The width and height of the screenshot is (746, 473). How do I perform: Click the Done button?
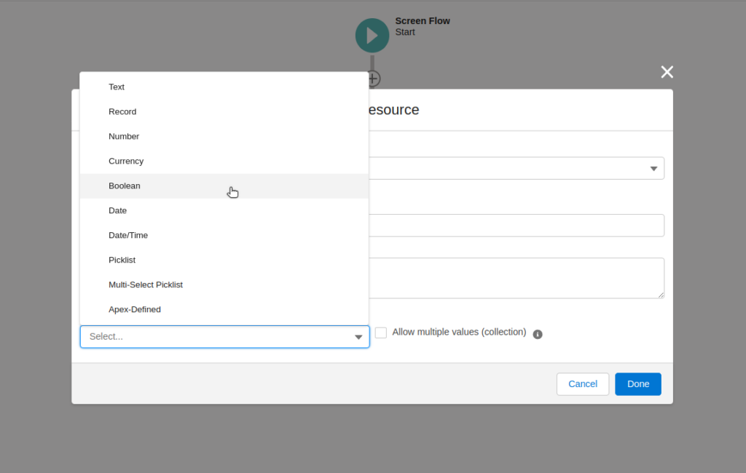tap(637, 383)
